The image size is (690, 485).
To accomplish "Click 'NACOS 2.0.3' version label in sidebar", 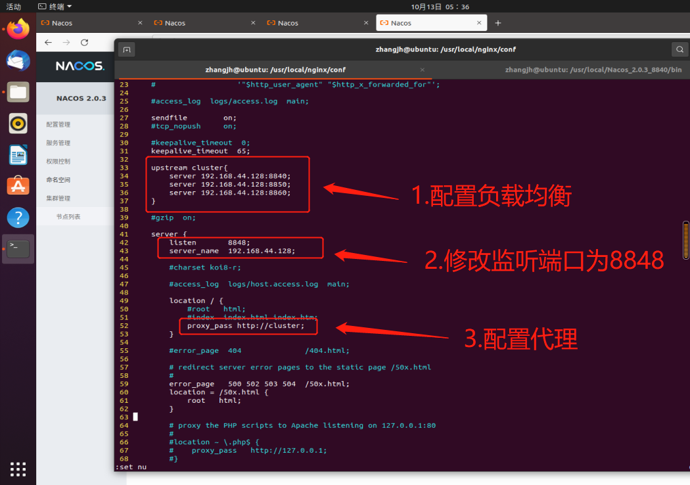I will (81, 99).
